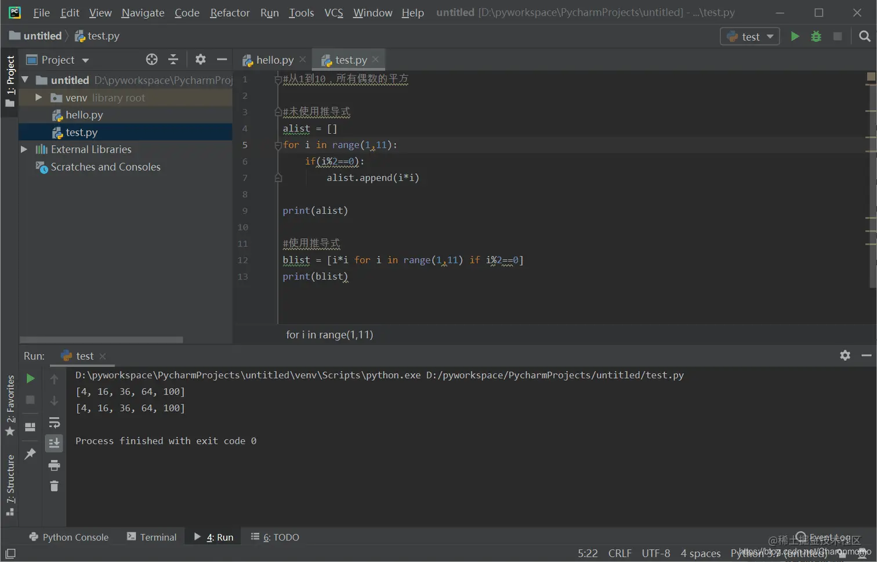The height and width of the screenshot is (562, 877).
Task: Close the test run tab
Action: click(103, 356)
